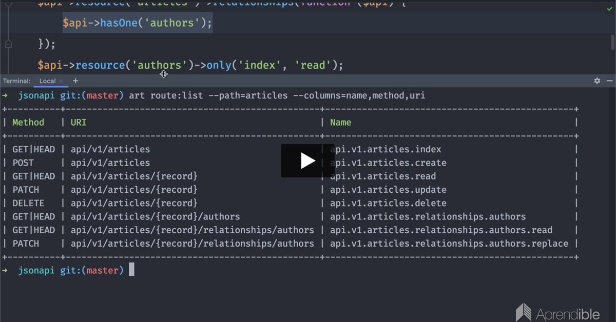The width and height of the screenshot is (616, 322).
Task: Close the Local terminal tab
Action: (61, 81)
